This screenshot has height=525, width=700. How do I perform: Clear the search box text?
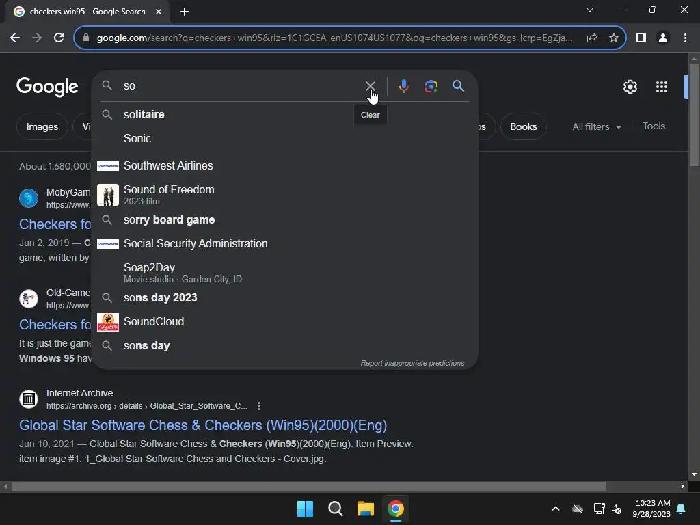point(370,85)
